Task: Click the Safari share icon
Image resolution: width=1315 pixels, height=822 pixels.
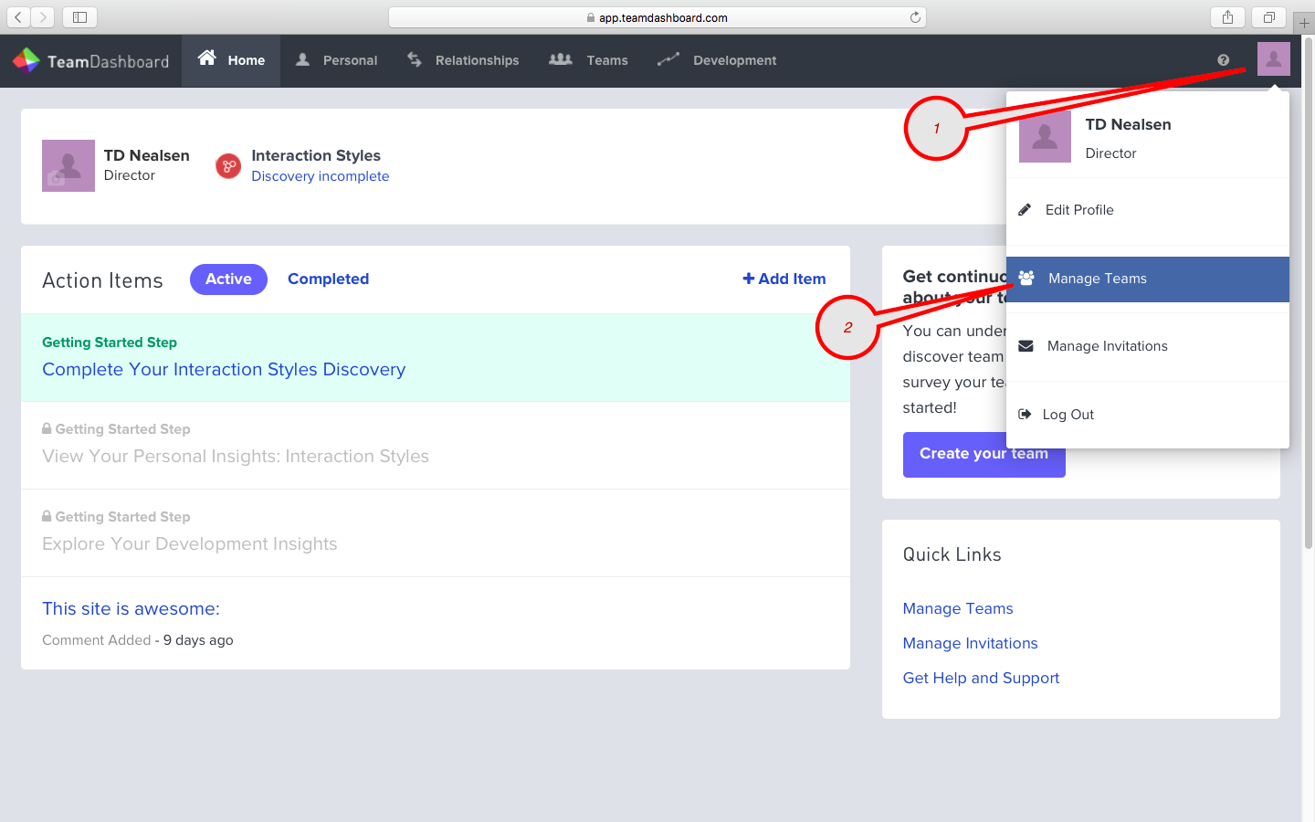Action: click(1227, 17)
